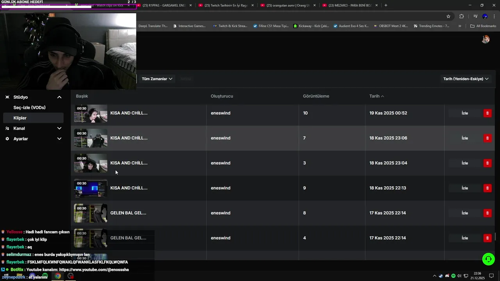This screenshot has width=500, height=281.
Task: Click the page vertical scrollbar thumb
Action: tap(496, 237)
